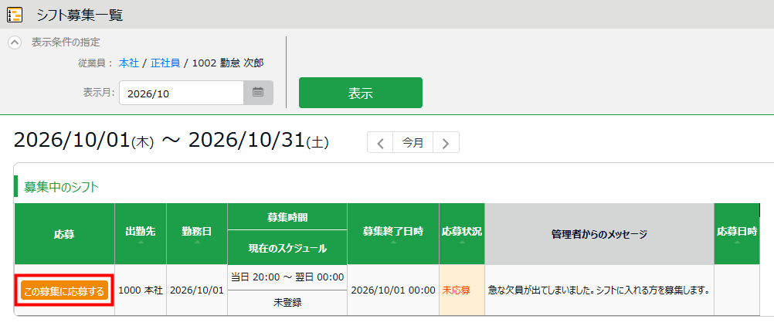This screenshot has height=326, width=774.
Task: Click the シフト募集一覧 title text
Action: pos(80,15)
